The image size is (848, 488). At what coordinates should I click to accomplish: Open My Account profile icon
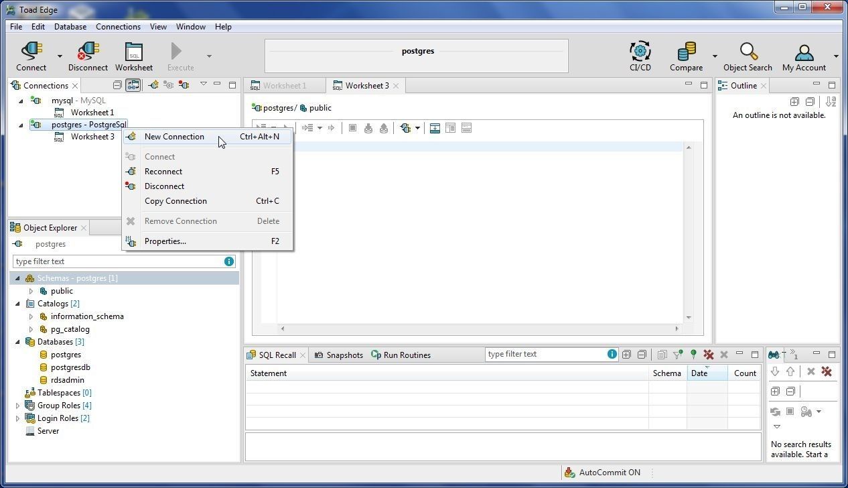804,52
